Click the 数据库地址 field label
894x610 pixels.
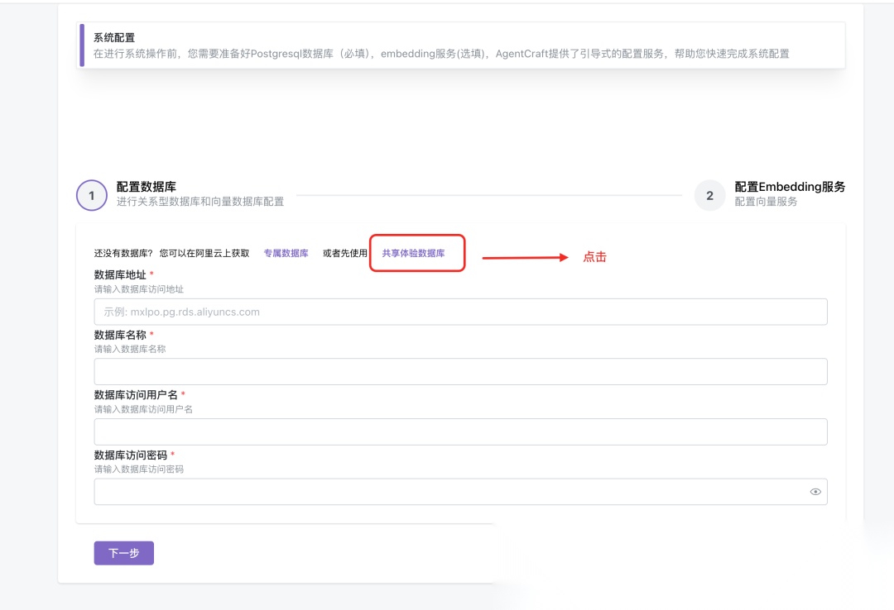[120, 274]
